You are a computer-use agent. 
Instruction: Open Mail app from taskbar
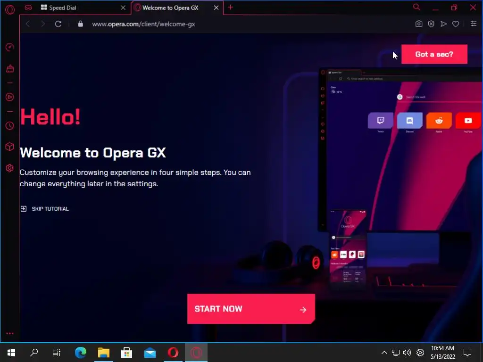click(150, 353)
